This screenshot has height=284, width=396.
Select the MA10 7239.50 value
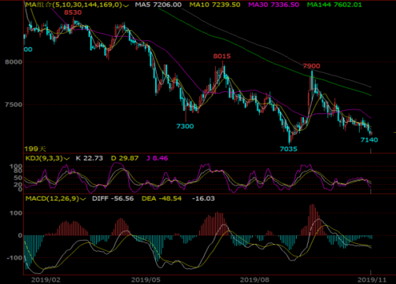click(x=215, y=5)
